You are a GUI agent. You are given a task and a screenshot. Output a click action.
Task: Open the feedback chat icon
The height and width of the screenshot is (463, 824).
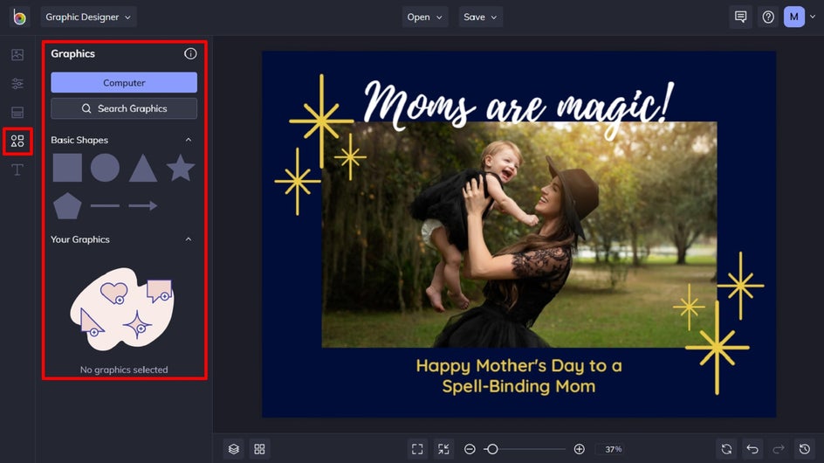(x=740, y=17)
